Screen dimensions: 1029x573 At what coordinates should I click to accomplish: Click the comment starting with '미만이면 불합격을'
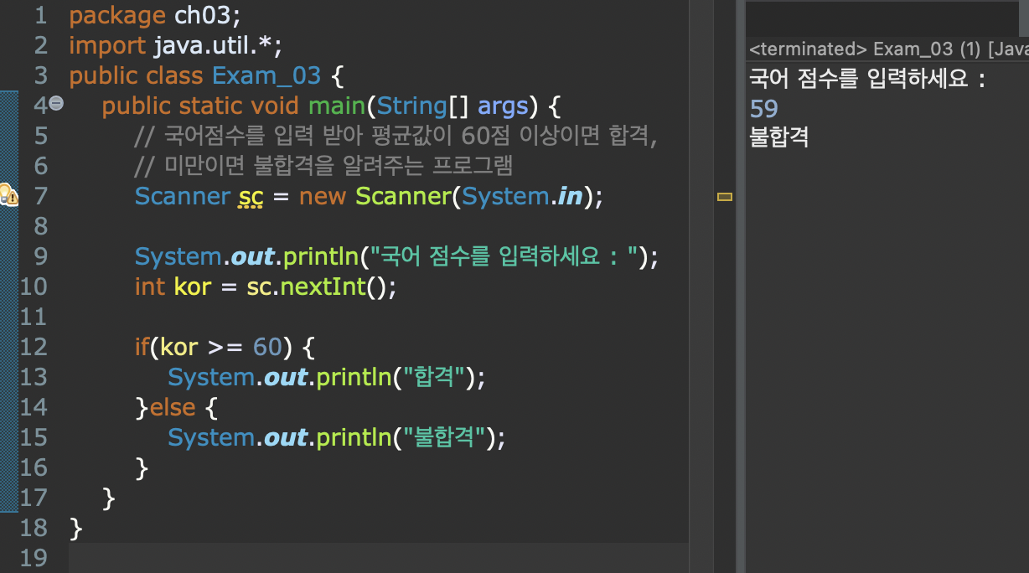pyautogui.click(x=323, y=166)
